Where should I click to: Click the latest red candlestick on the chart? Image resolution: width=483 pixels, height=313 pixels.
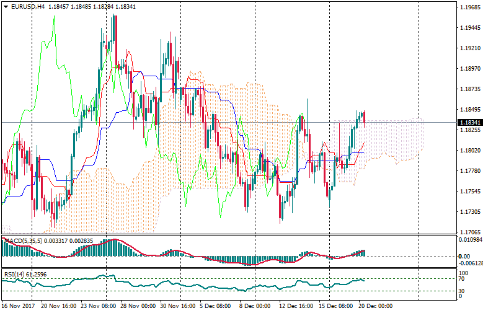[x=364, y=117]
